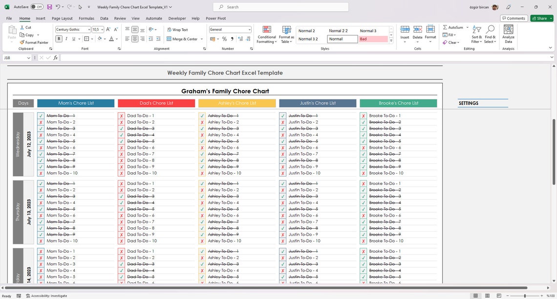This screenshot has height=299, width=557.
Task: Click the SETTINGS link in the sheet
Action: pyautogui.click(x=468, y=103)
